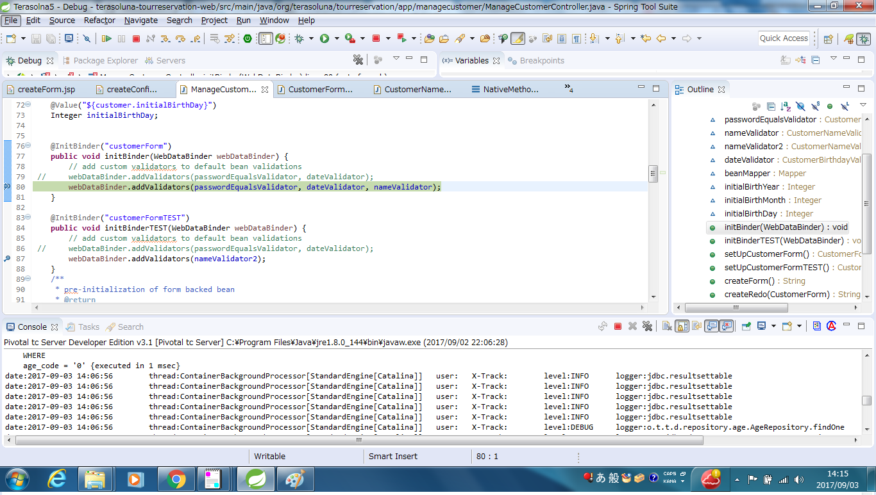This screenshot has height=495, width=876.
Task: Click the green Spring Boot dashboard icon
Action: coord(248,38)
